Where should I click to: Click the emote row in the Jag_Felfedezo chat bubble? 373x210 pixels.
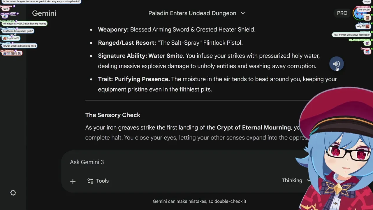tap(12, 53)
